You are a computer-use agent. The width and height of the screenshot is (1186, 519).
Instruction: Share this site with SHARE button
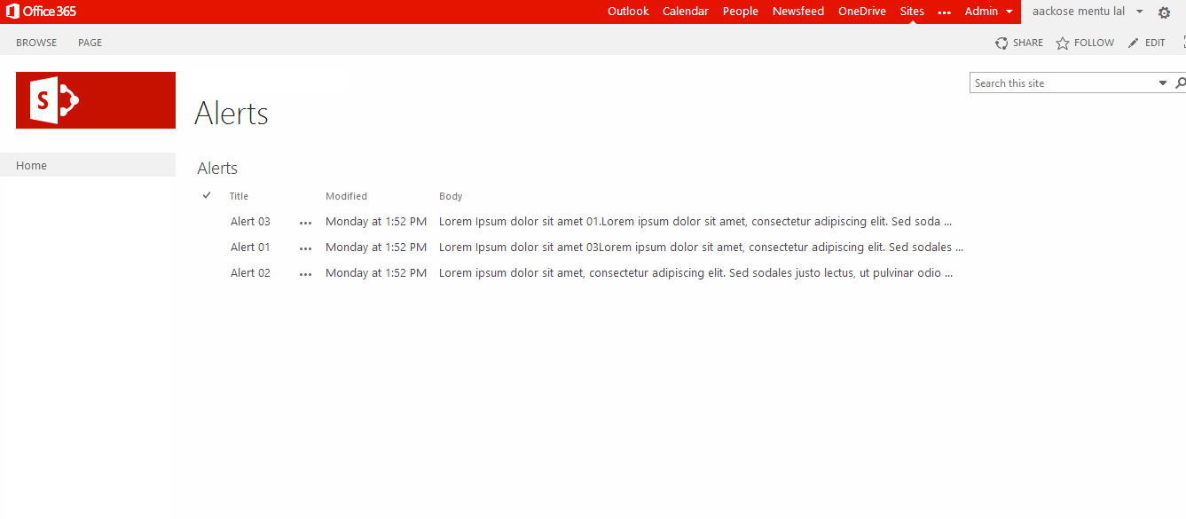pyautogui.click(x=1019, y=43)
